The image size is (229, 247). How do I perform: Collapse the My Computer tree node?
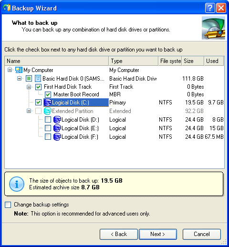[x=10, y=70]
